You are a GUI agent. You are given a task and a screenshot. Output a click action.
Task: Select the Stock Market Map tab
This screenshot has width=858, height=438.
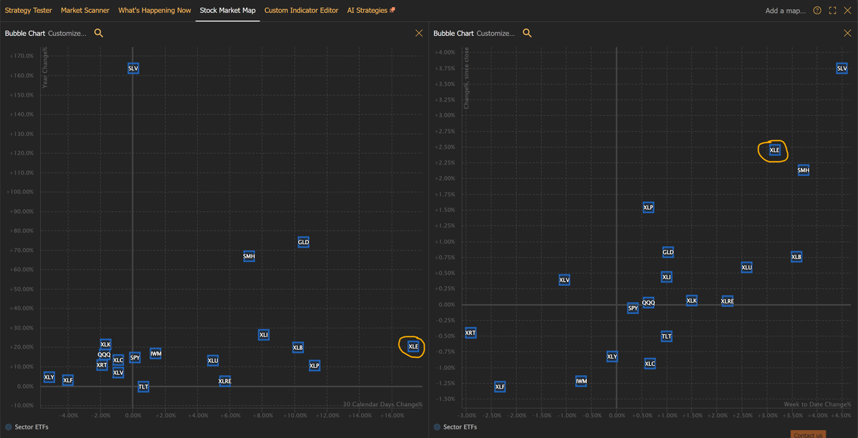click(227, 11)
